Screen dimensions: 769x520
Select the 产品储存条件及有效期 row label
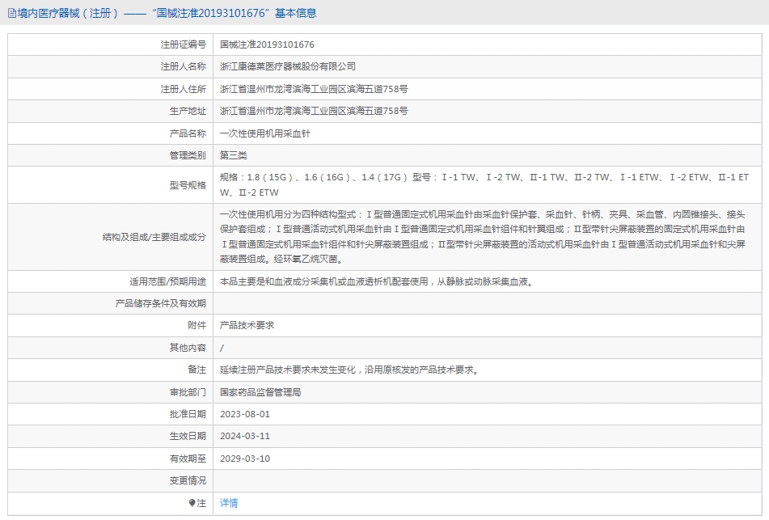(x=161, y=303)
